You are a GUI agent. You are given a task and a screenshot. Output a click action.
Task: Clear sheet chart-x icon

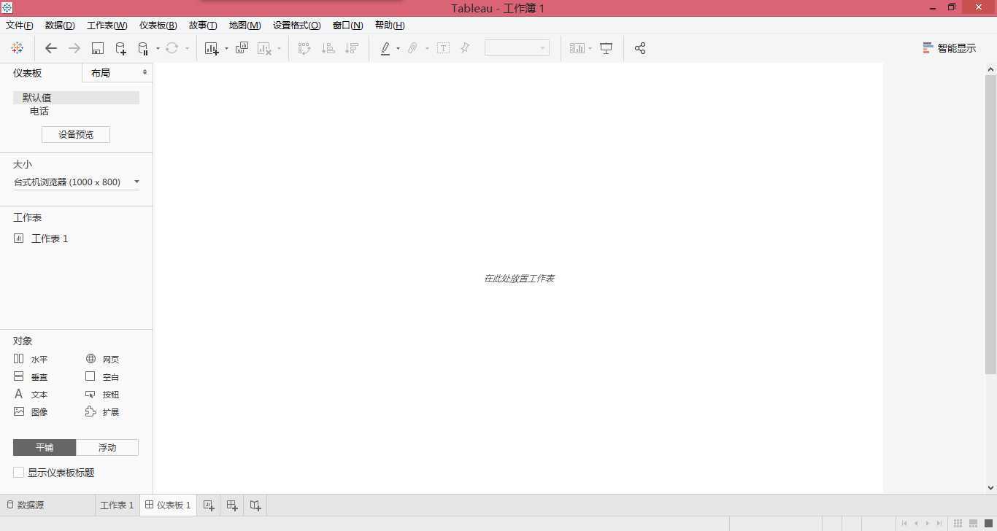[264, 48]
